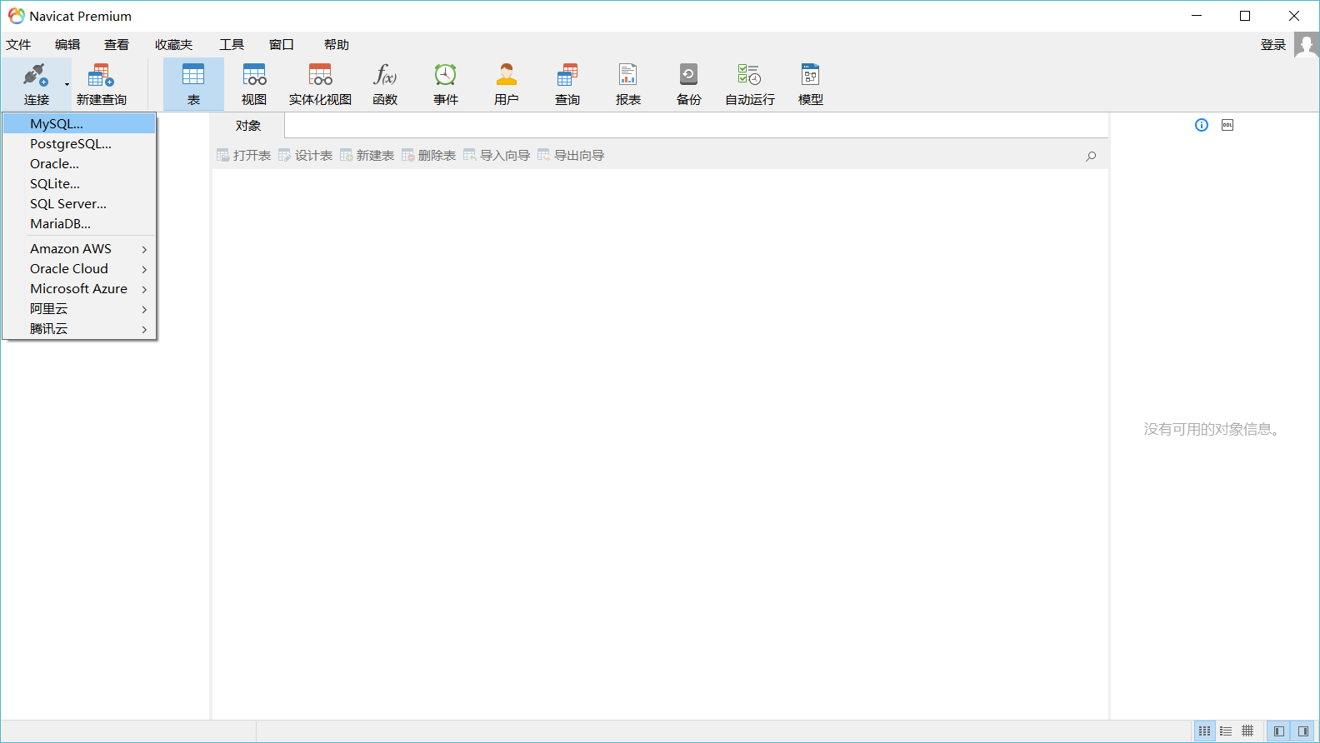The width and height of the screenshot is (1320, 743).
Task: Switch to icon grid view in status bar
Action: pos(1205,731)
